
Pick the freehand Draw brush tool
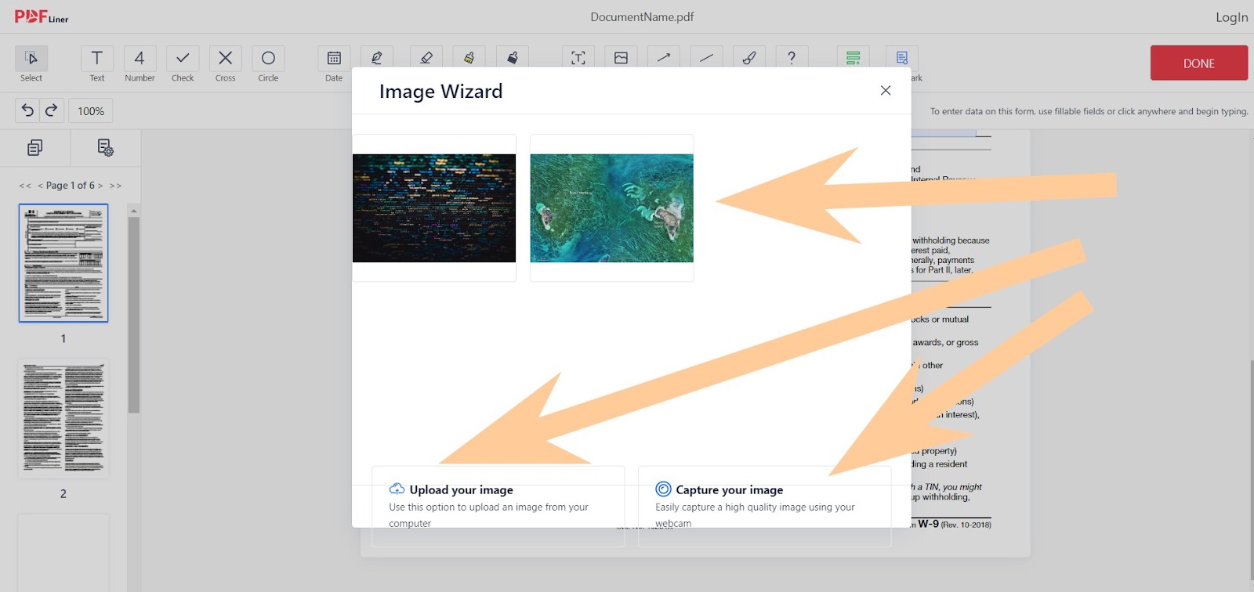749,57
